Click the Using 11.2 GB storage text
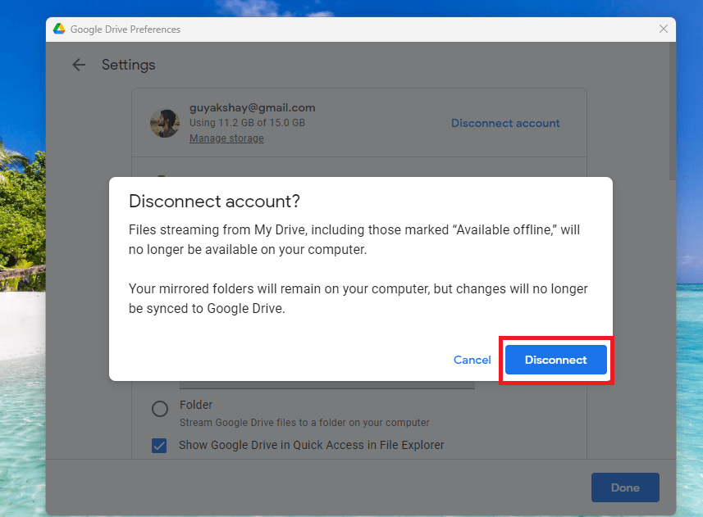Image resolution: width=703 pixels, height=517 pixels. (x=246, y=123)
